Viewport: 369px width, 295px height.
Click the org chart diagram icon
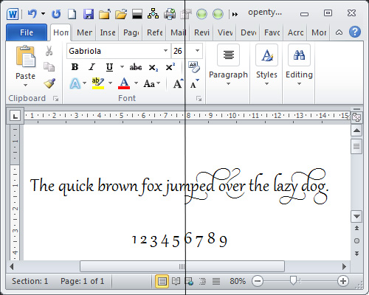[153, 14]
